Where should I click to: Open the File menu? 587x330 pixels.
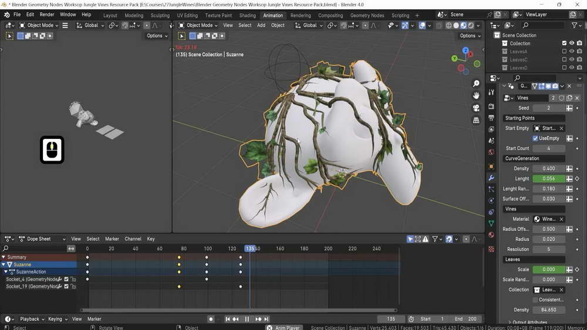17,15
